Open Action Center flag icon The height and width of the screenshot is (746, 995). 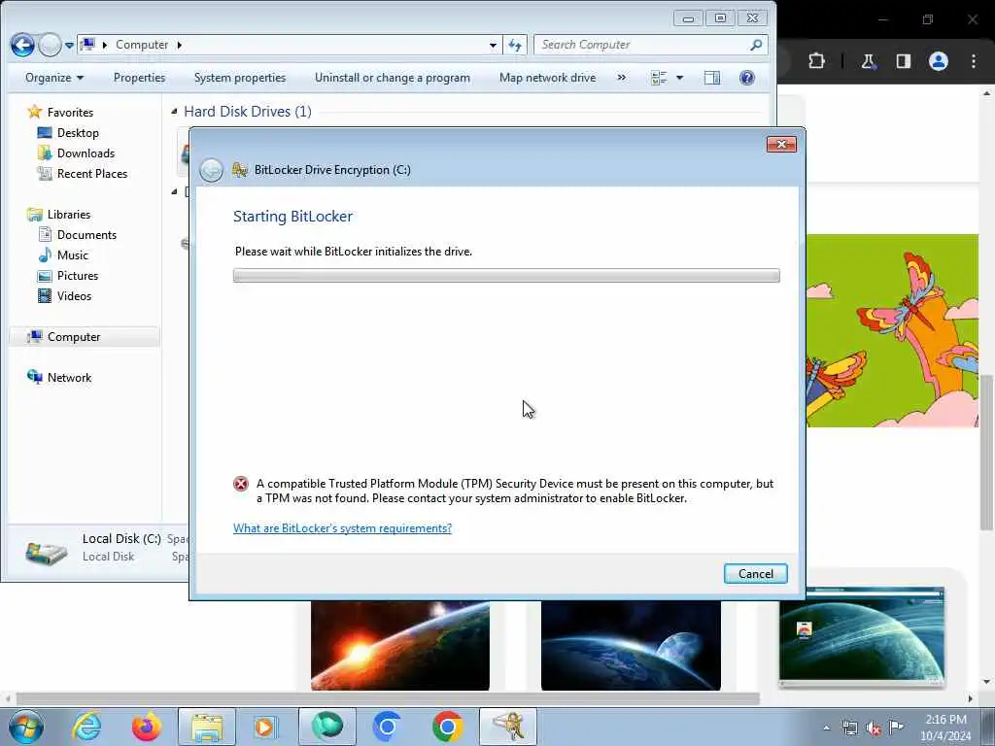[x=895, y=728]
